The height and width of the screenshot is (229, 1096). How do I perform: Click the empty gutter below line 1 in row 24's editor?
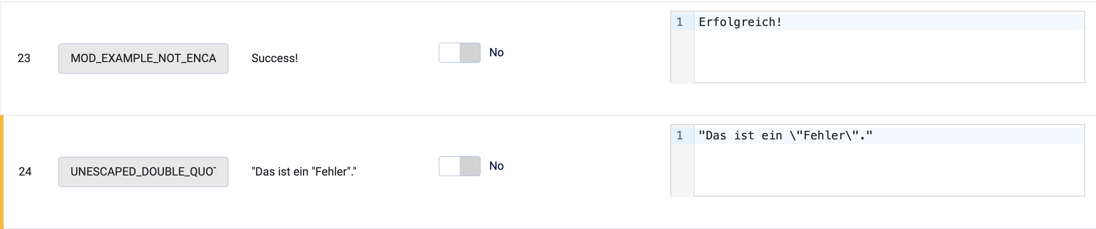(x=682, y=171)
